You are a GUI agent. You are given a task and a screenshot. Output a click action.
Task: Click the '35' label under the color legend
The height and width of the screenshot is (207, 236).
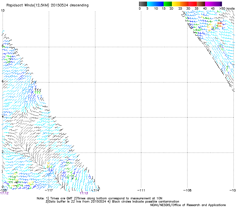coord(196,9)
